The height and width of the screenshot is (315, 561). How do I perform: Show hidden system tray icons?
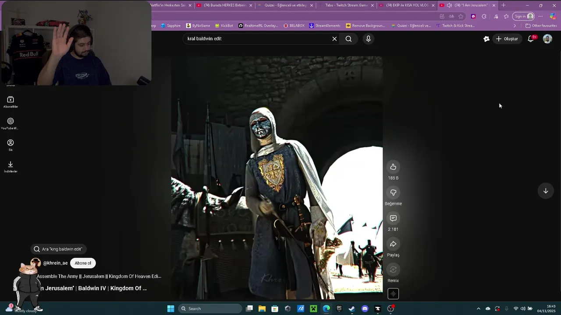(478, 308)
